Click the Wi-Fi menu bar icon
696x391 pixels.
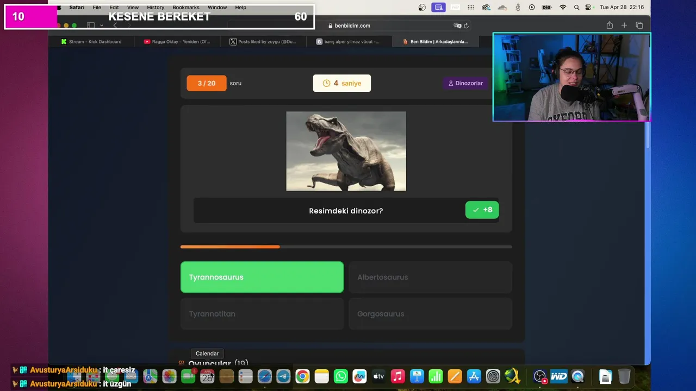[x=563, y=8]
